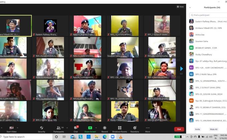Go to next page of video gallery
Screen dimensions: 227x140
click(181, 69)
